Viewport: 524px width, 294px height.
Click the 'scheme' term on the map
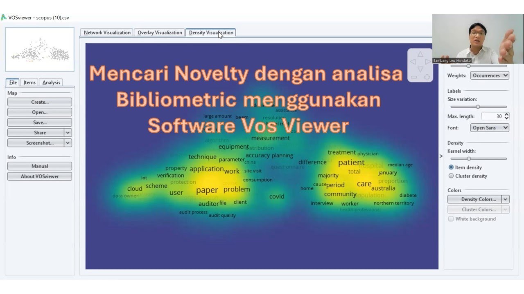(156, 186)
